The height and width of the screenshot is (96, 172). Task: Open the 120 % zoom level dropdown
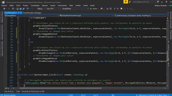point(11,88)
